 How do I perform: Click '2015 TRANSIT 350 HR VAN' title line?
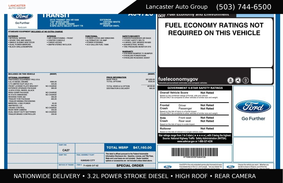coord(64,20)
